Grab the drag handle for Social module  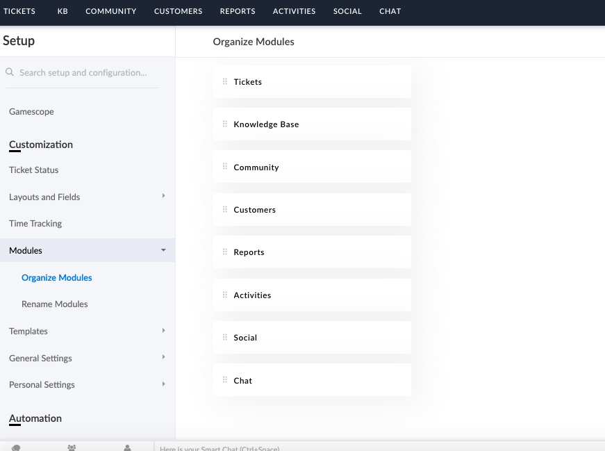tap(225, 337)
